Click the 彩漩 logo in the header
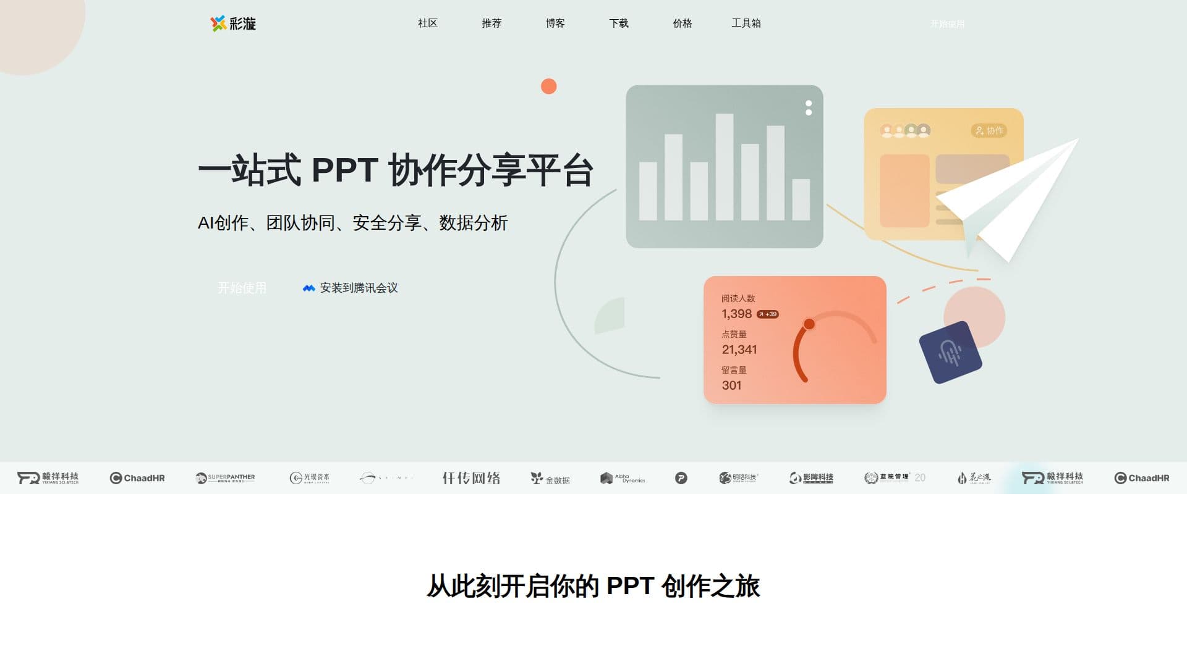 [233, 23]
